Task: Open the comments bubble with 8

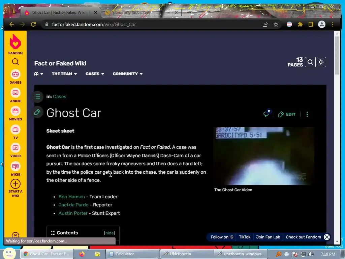Action: pos(267,114)
